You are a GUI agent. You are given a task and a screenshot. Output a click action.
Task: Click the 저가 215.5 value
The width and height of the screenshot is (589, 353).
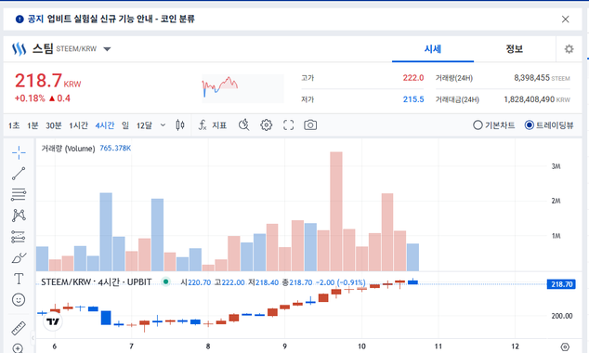click(x=413, y=99)
